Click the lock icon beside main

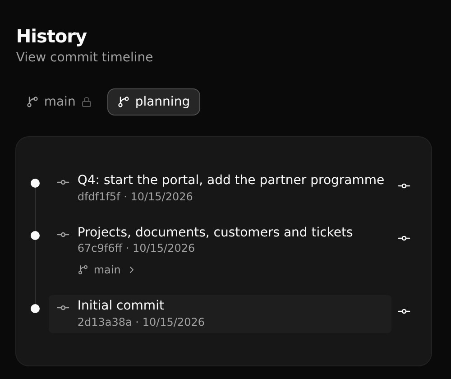pos(87,102)
